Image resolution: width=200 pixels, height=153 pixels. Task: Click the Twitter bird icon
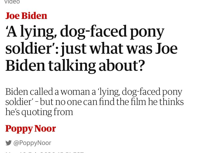[9, 143]
